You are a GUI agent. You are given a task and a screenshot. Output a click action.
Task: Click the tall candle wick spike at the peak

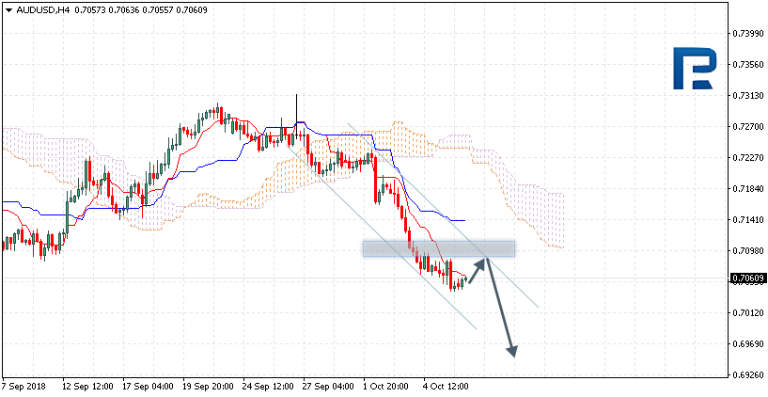click(296, 103)
